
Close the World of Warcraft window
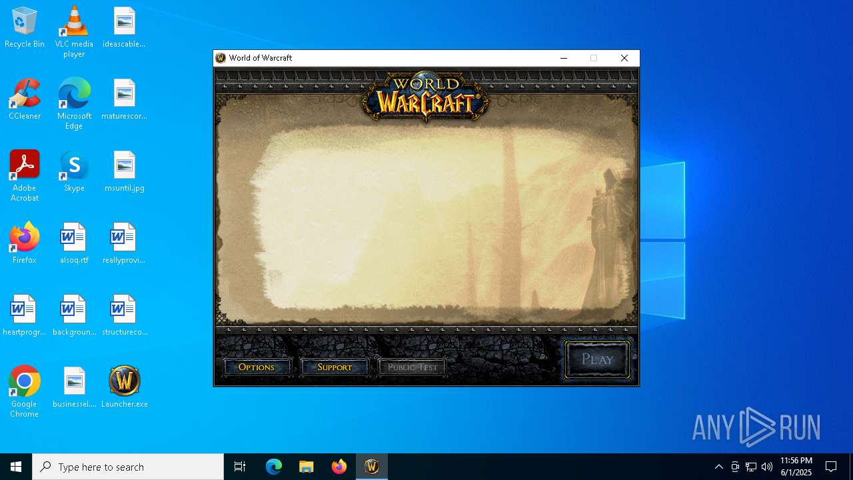coord(624,58)
